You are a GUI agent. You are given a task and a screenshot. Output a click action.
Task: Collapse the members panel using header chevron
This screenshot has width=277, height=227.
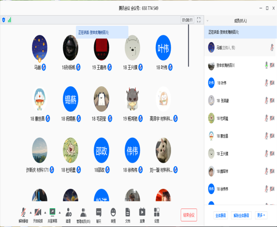tap(207, 20)
